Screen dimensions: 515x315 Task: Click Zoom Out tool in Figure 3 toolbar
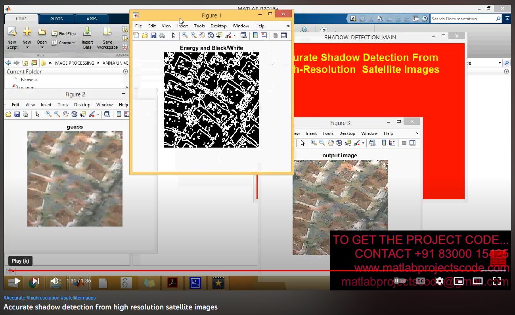pos(322,143)
